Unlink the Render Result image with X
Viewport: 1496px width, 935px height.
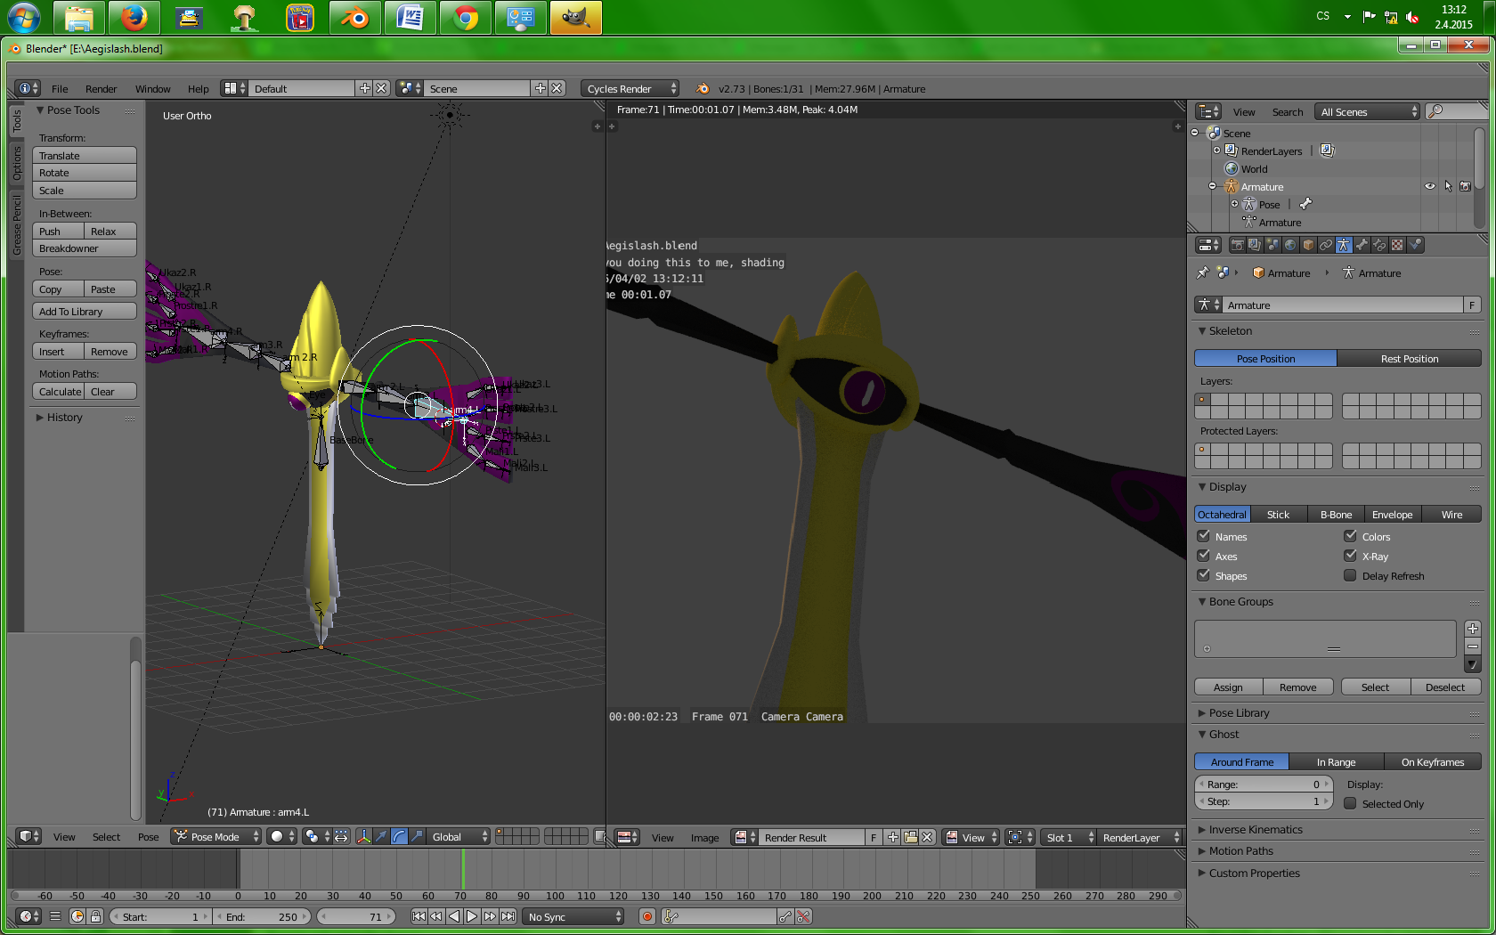tap(927, 837)
